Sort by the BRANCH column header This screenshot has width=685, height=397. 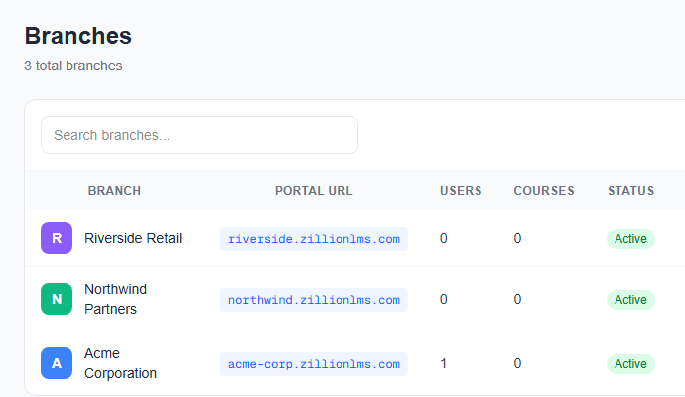click(114, 191)
